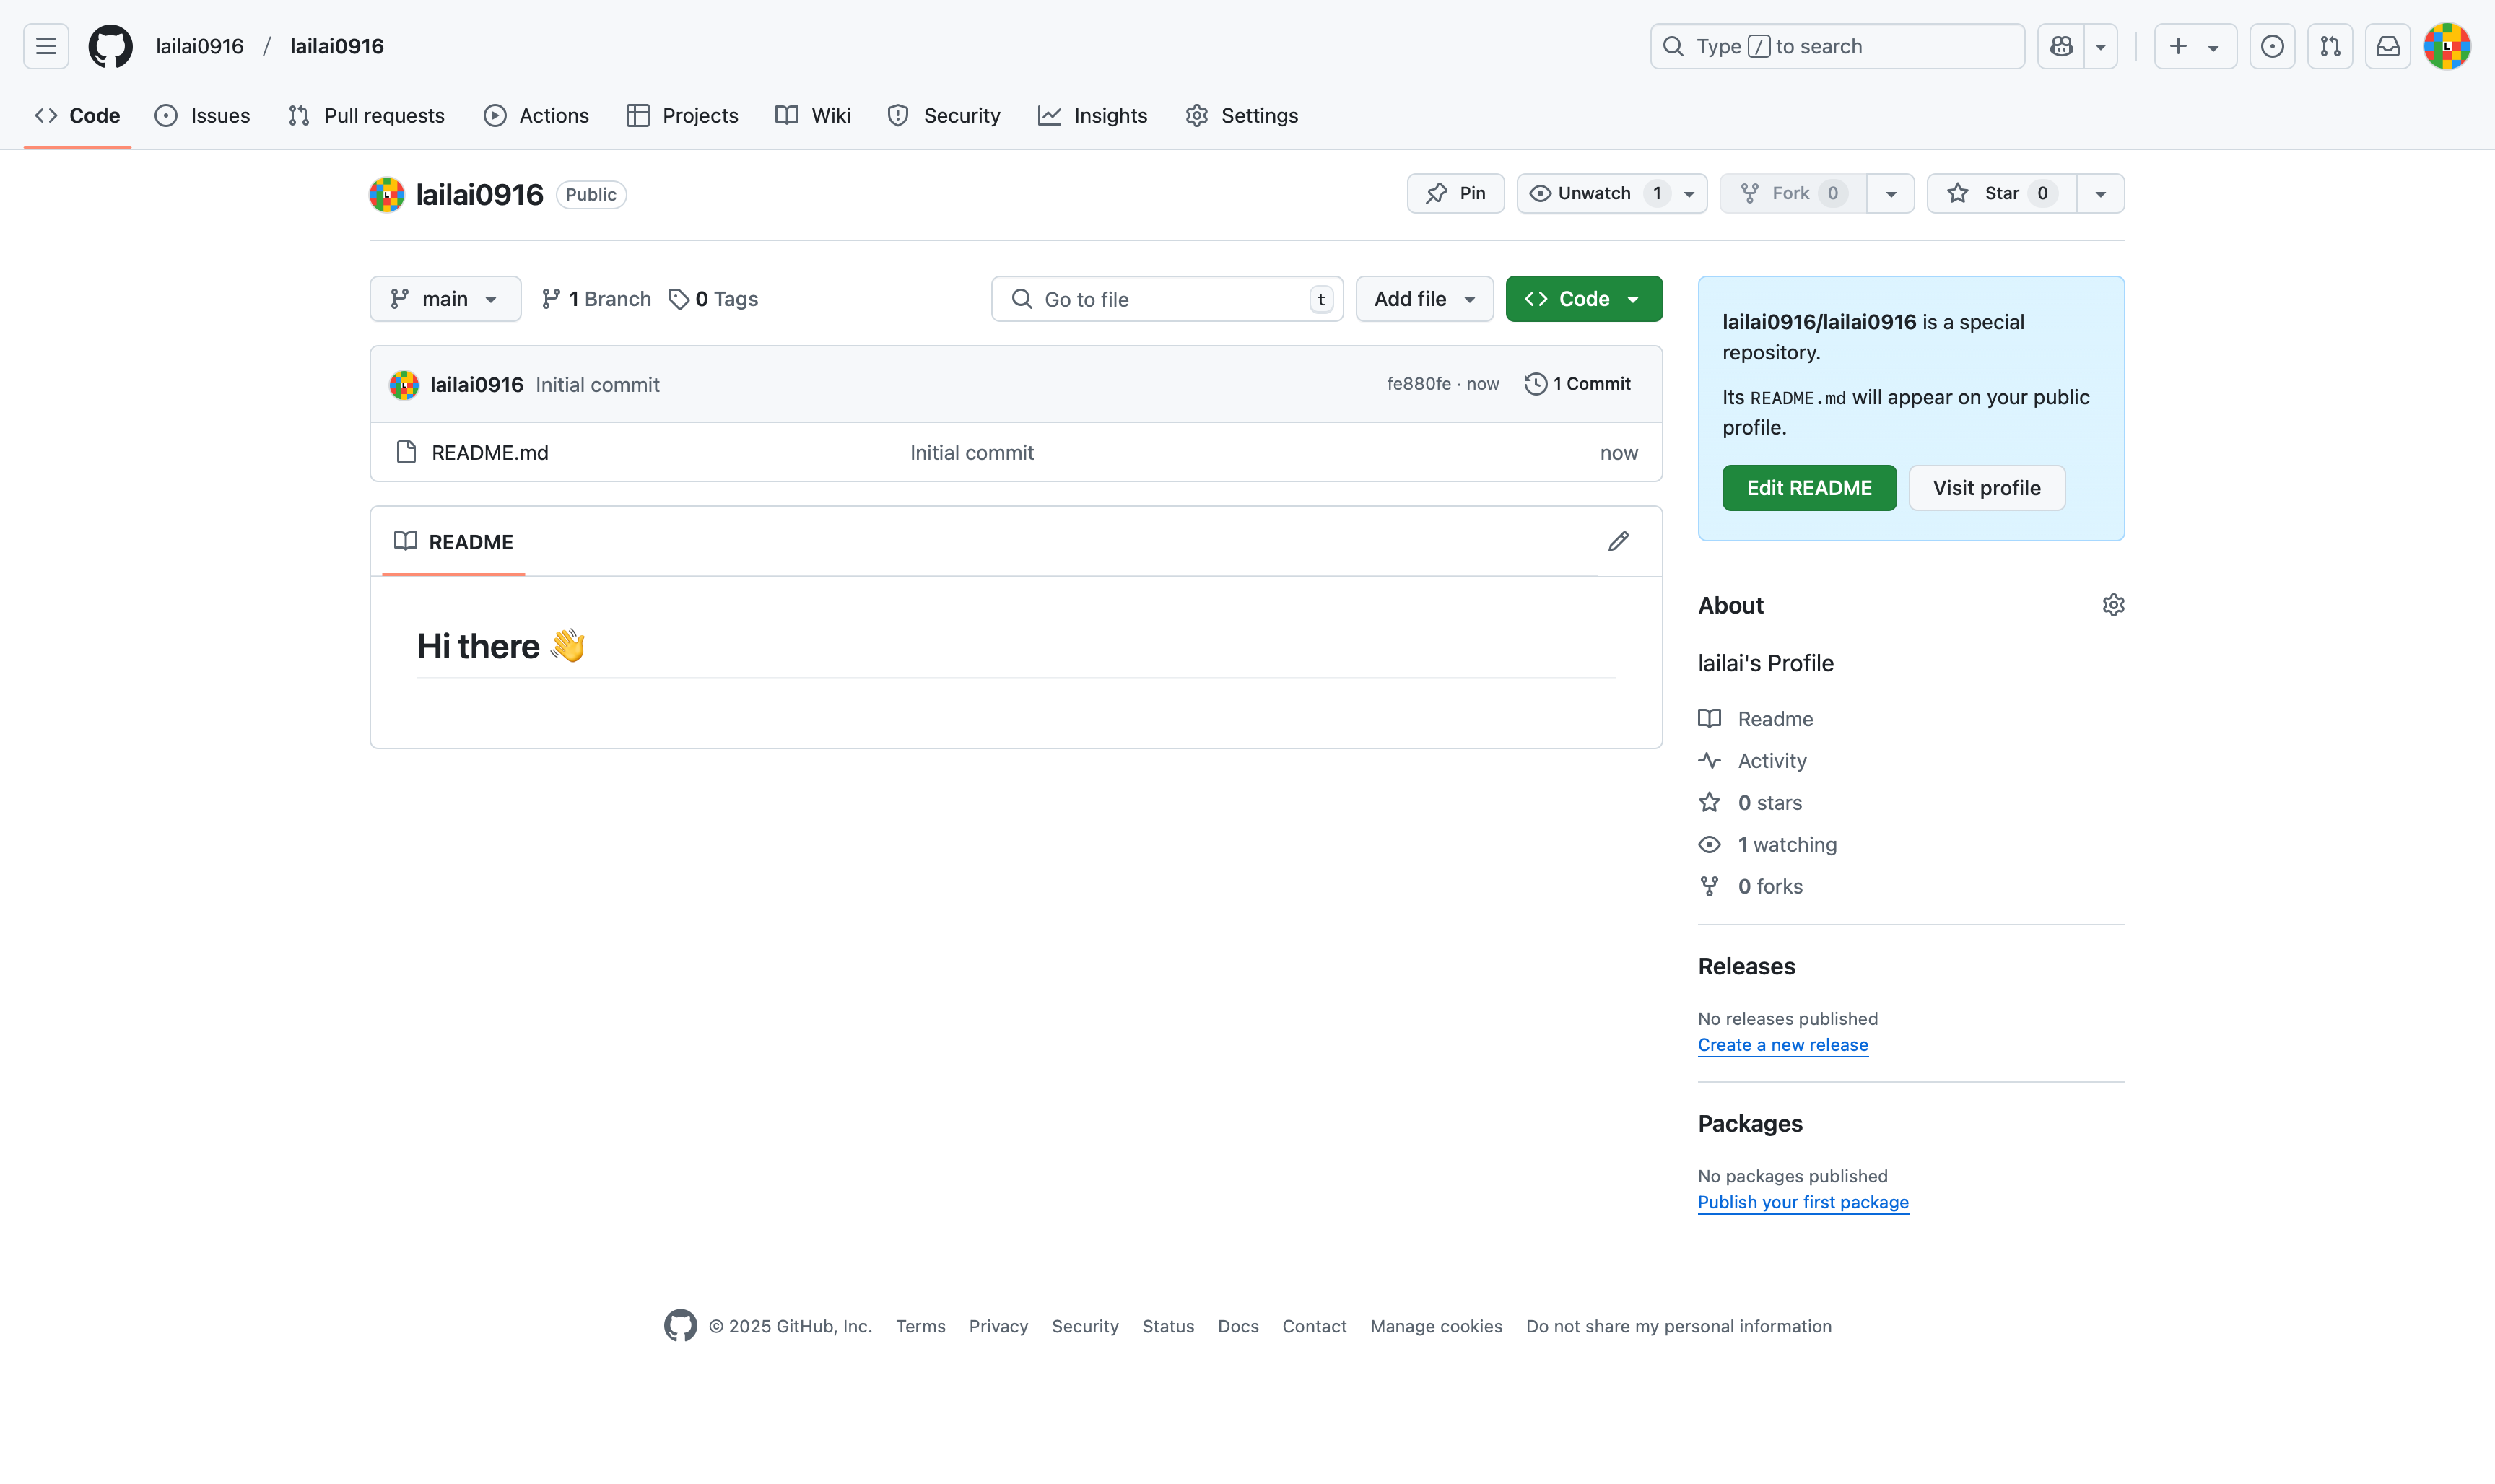Open the Copilot chat icon
Image resolution: width=2495 pixels, height=1484 pixels.
tap(2061, 46)
